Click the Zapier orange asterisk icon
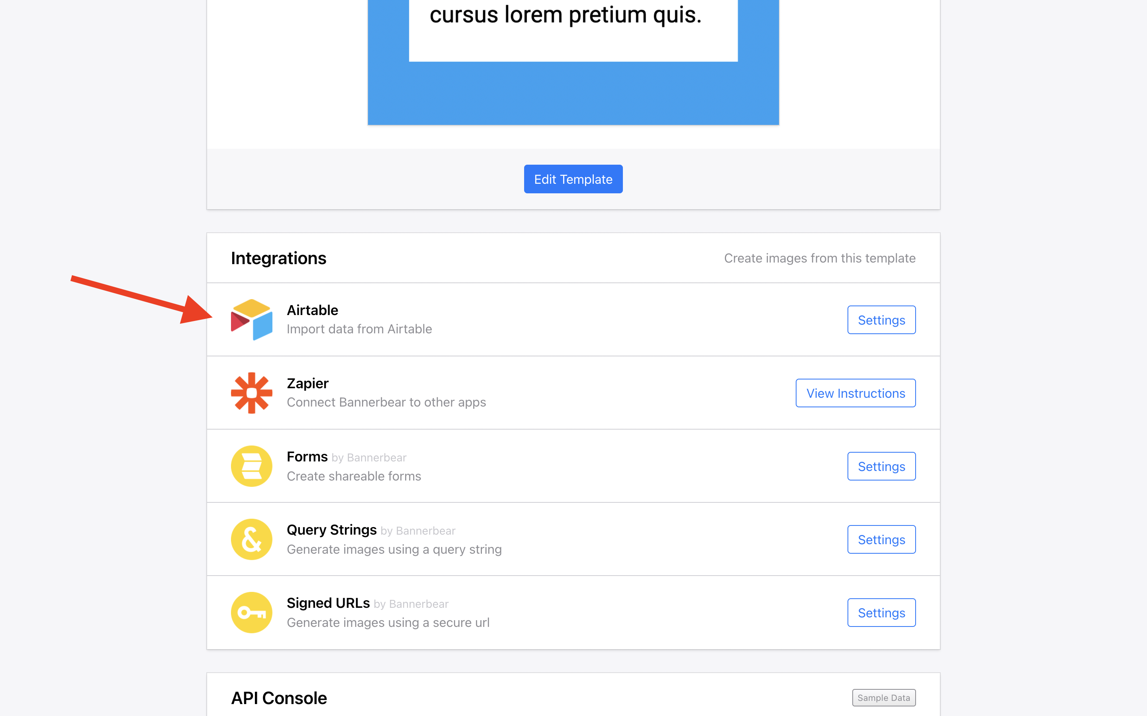 click(252, 393)
